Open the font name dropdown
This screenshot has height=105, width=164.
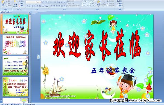pos(36,2)
